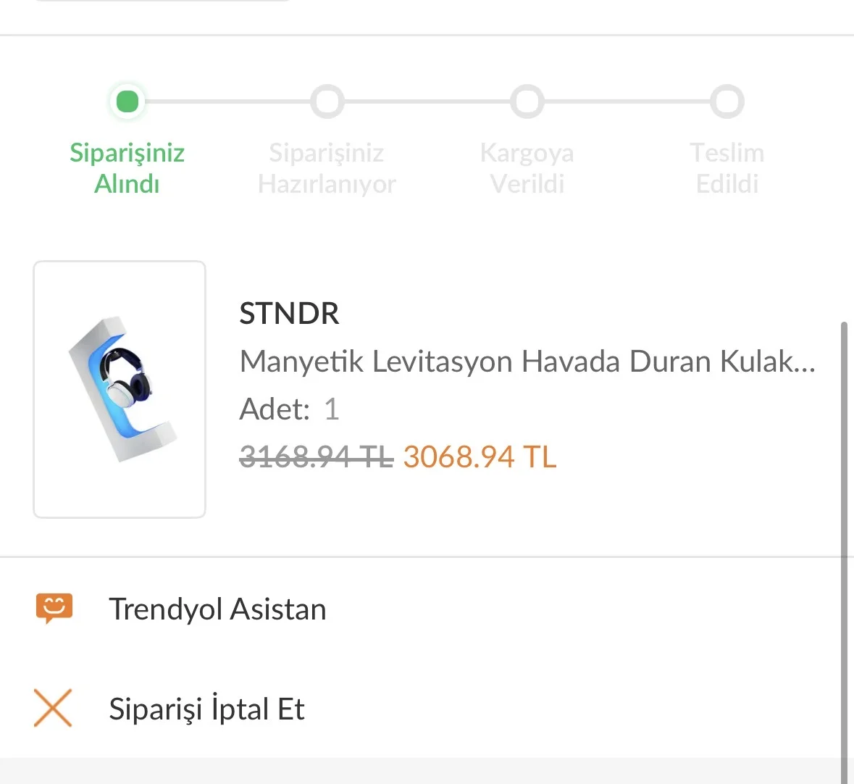Click the STNDR brand name
Screen dimensions: 854x784
click(x=289, y=314)
